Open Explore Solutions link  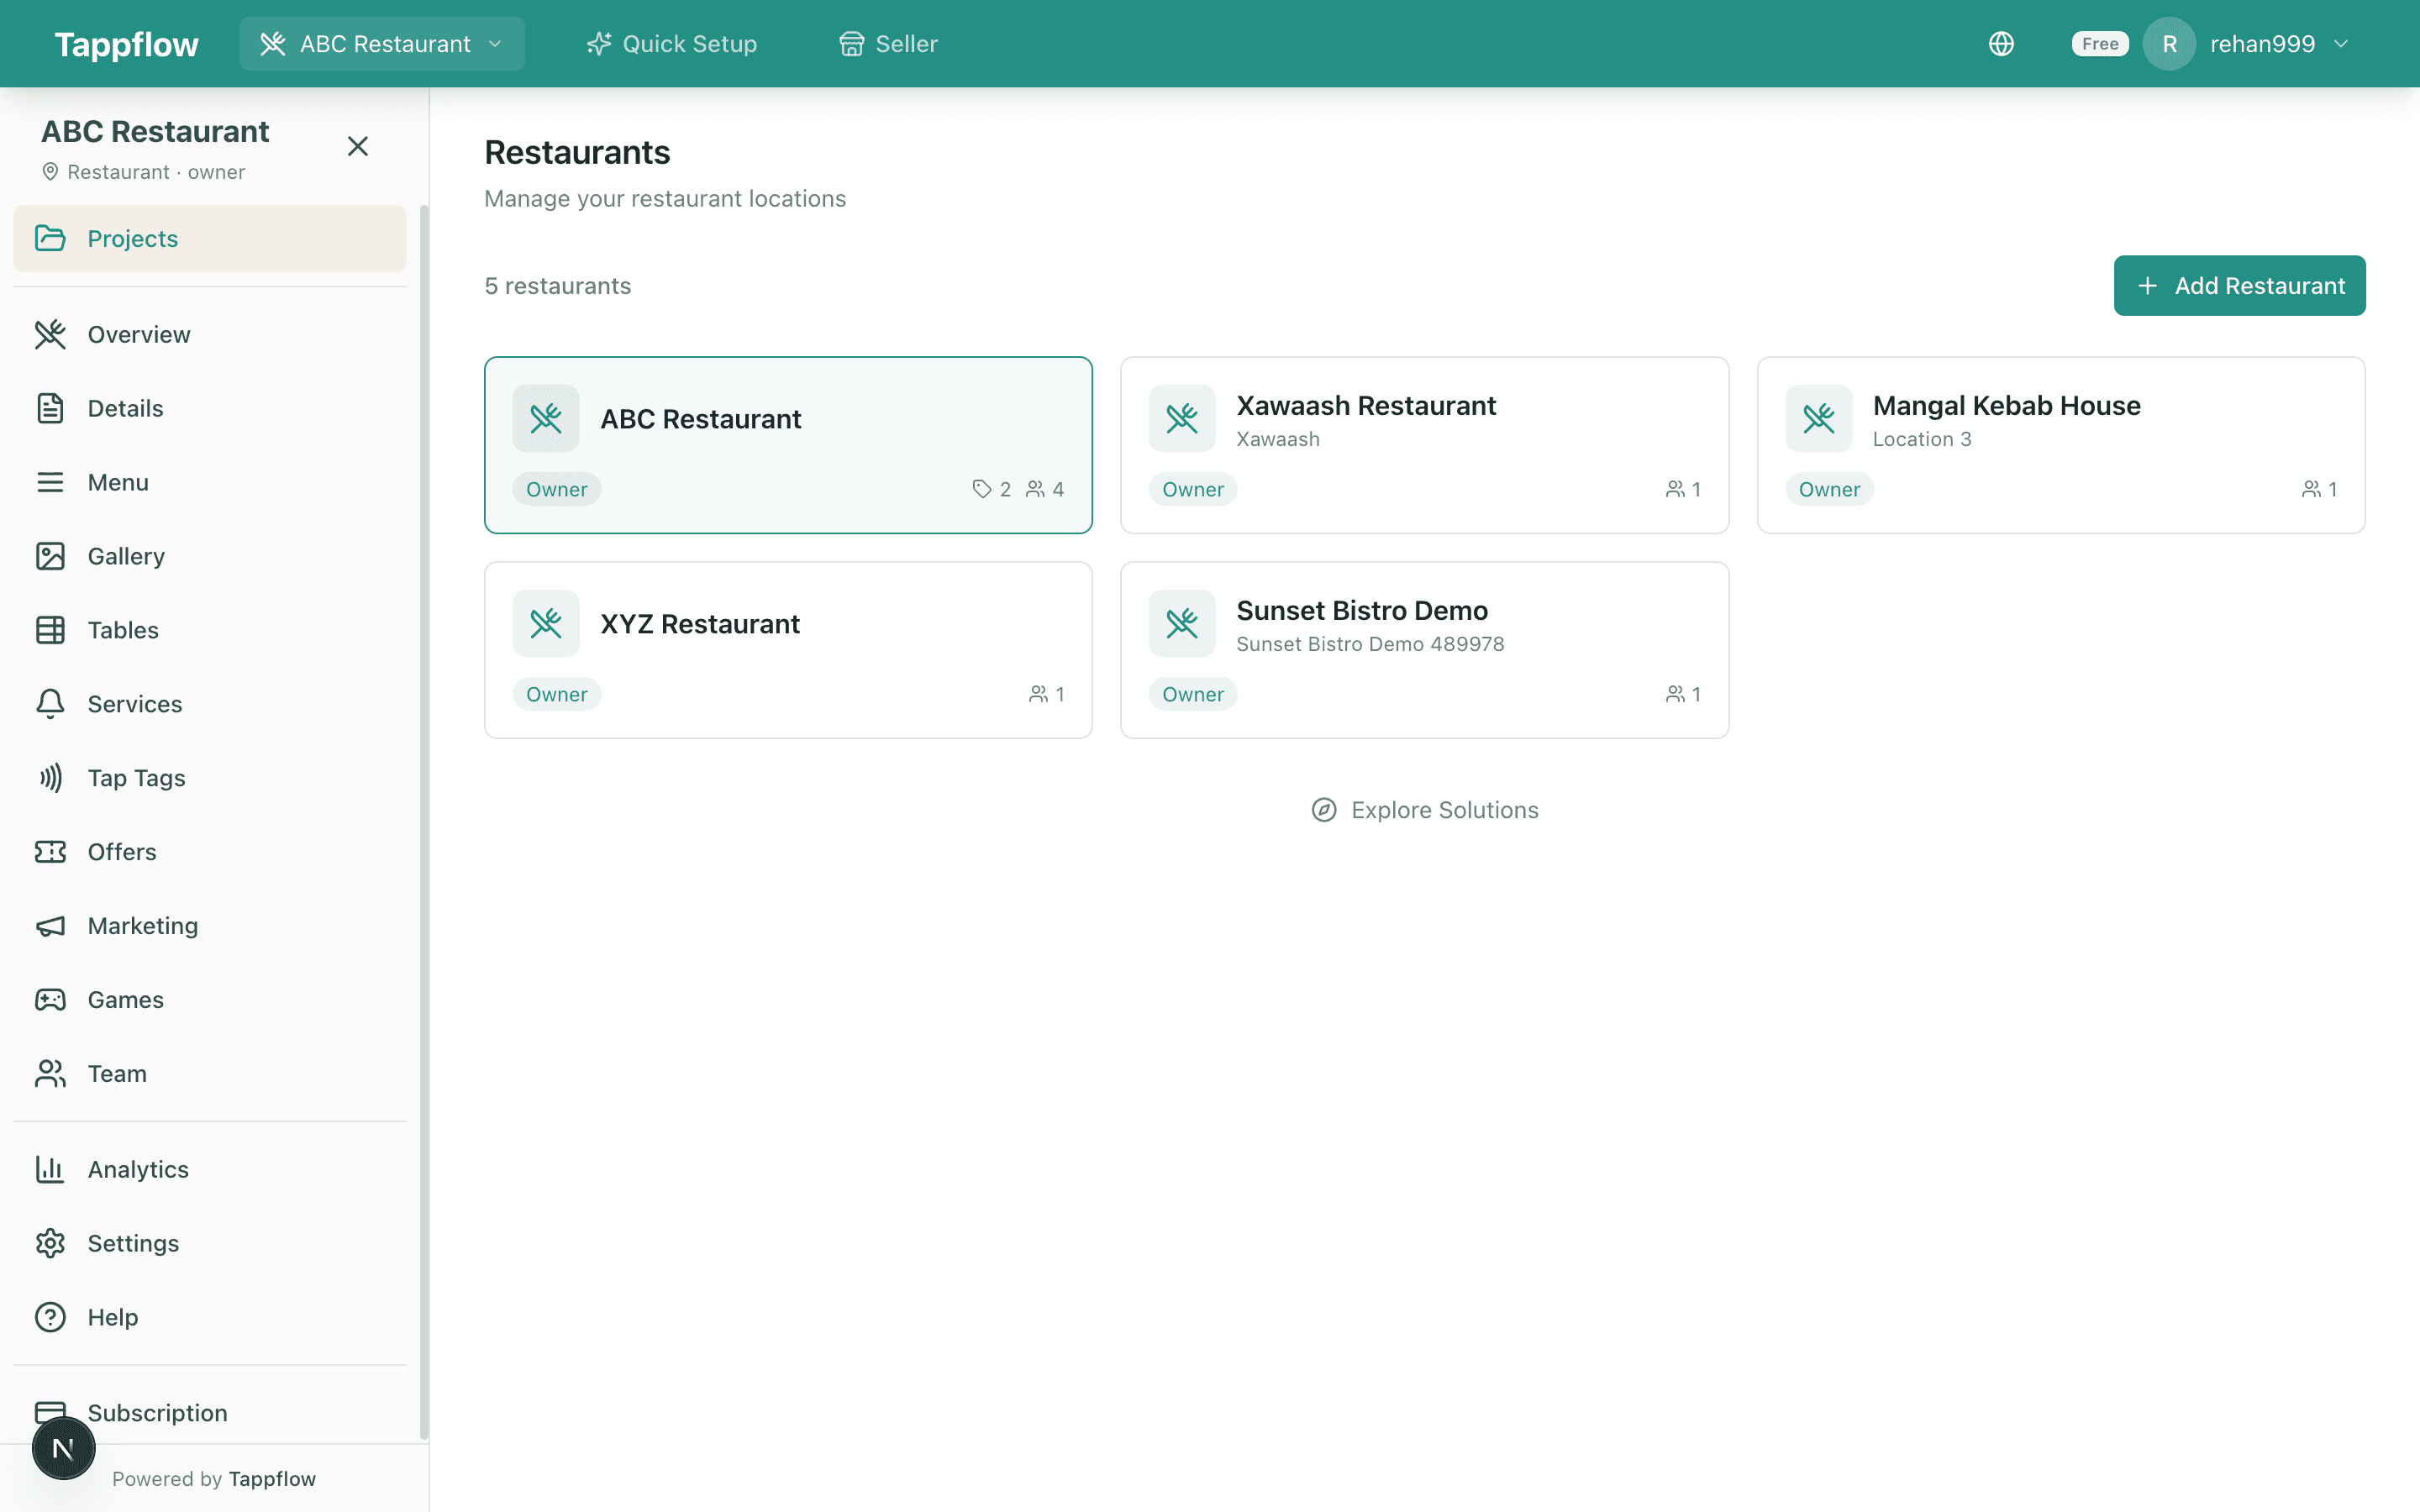(x=1425, y=810)
